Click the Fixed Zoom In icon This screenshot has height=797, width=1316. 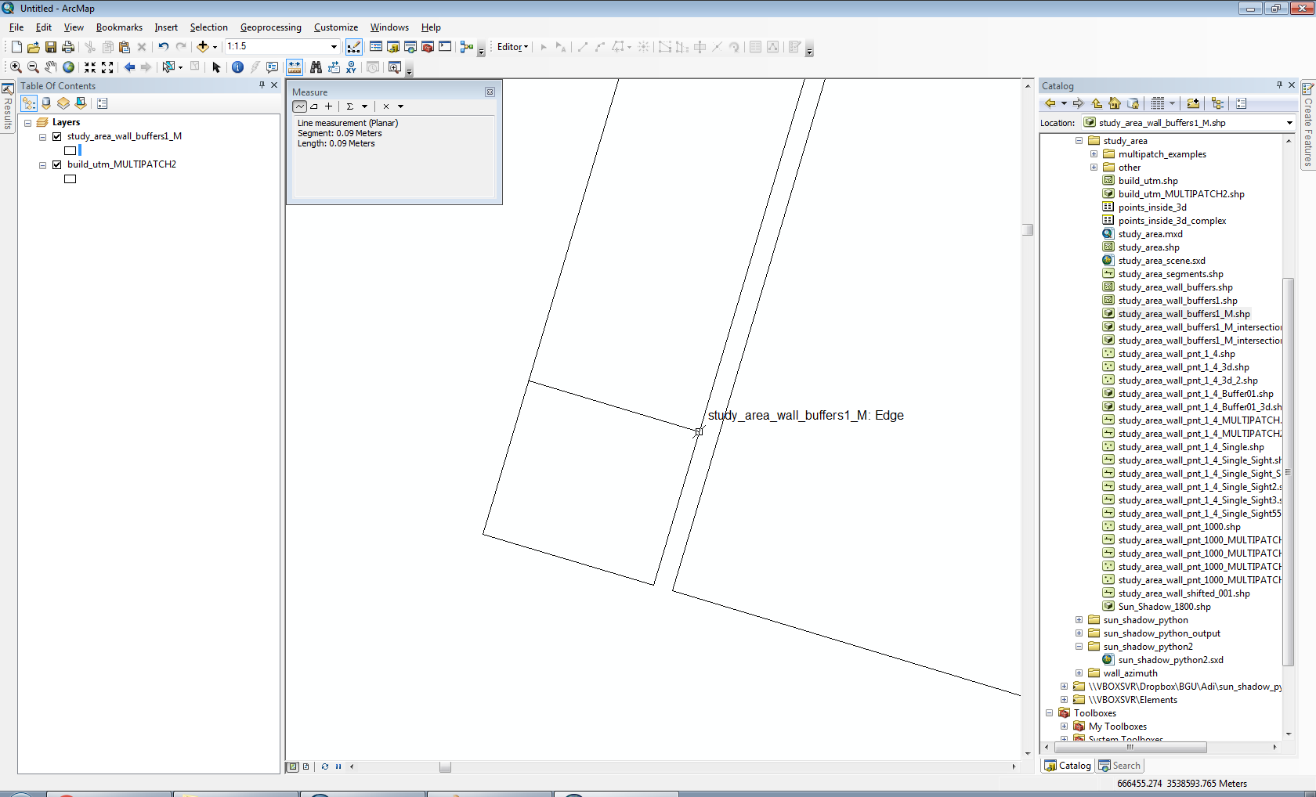point(90,67)
